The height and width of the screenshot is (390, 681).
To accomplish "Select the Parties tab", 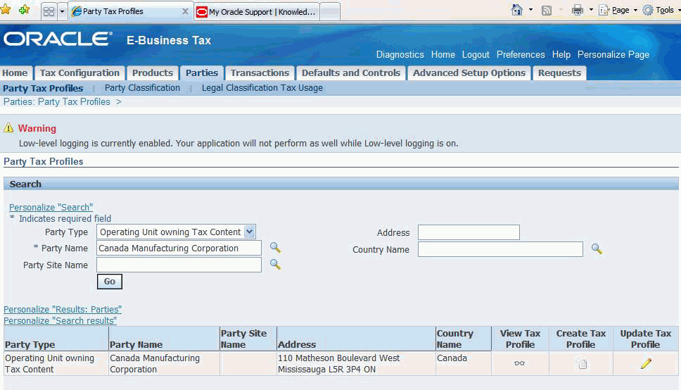I will [x=202, y=73].
